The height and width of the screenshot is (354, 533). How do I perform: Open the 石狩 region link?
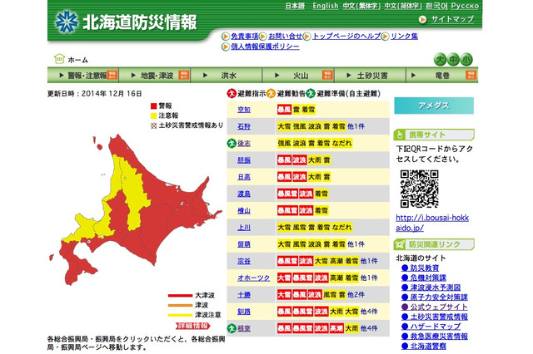pos(244,126)
